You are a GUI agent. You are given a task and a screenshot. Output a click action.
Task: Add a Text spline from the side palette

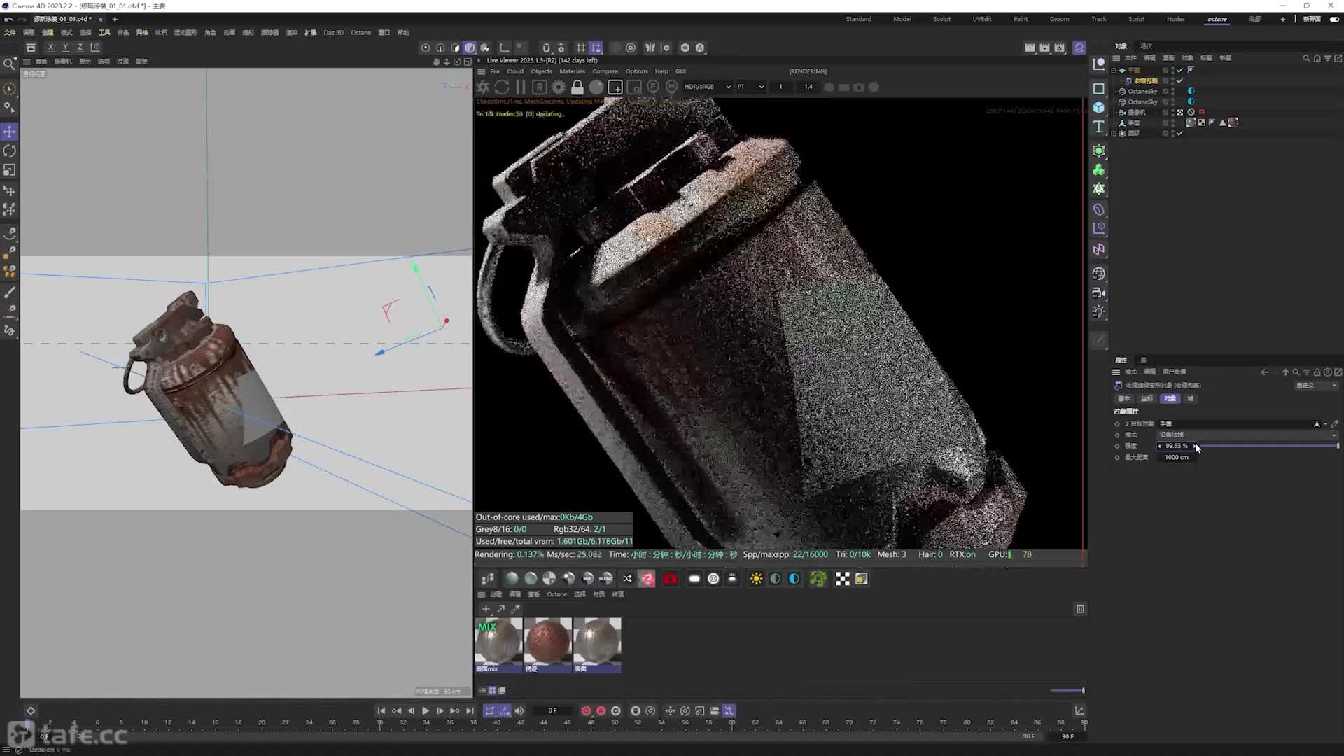coord(1099,127)
